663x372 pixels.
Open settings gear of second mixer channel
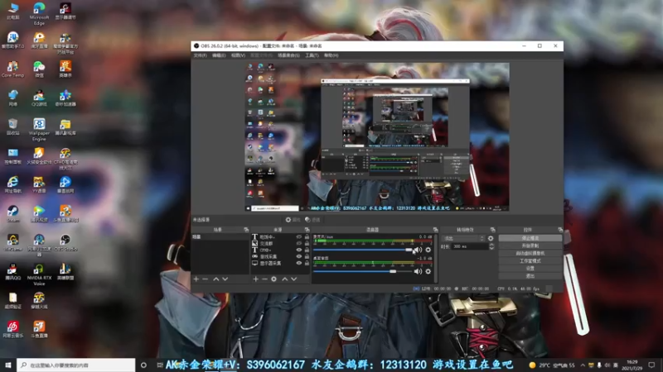pyautogui.click(x=428, y=272)
